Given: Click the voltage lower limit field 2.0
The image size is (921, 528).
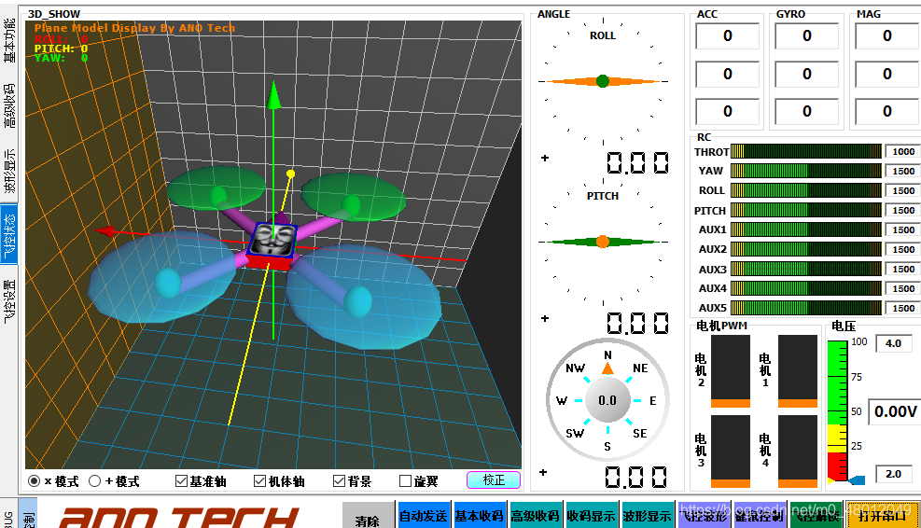Looking at the screenshot, I should [x=894, y=474].
